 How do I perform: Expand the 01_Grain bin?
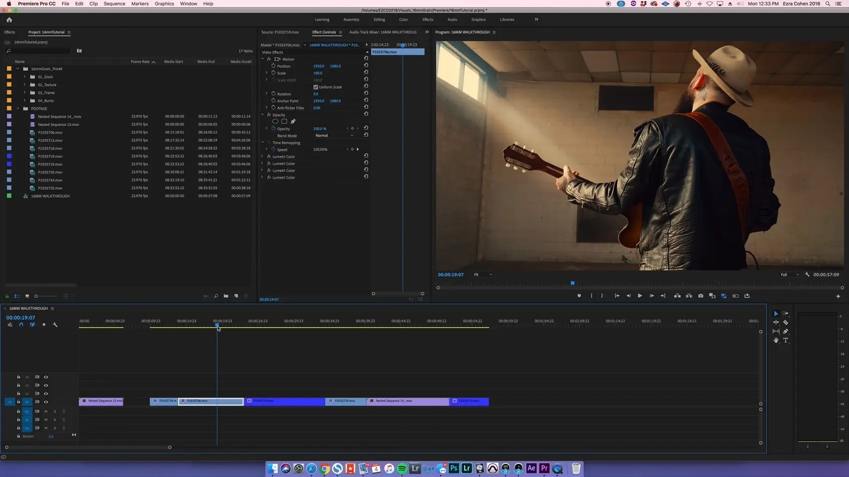tap(25, 77)
